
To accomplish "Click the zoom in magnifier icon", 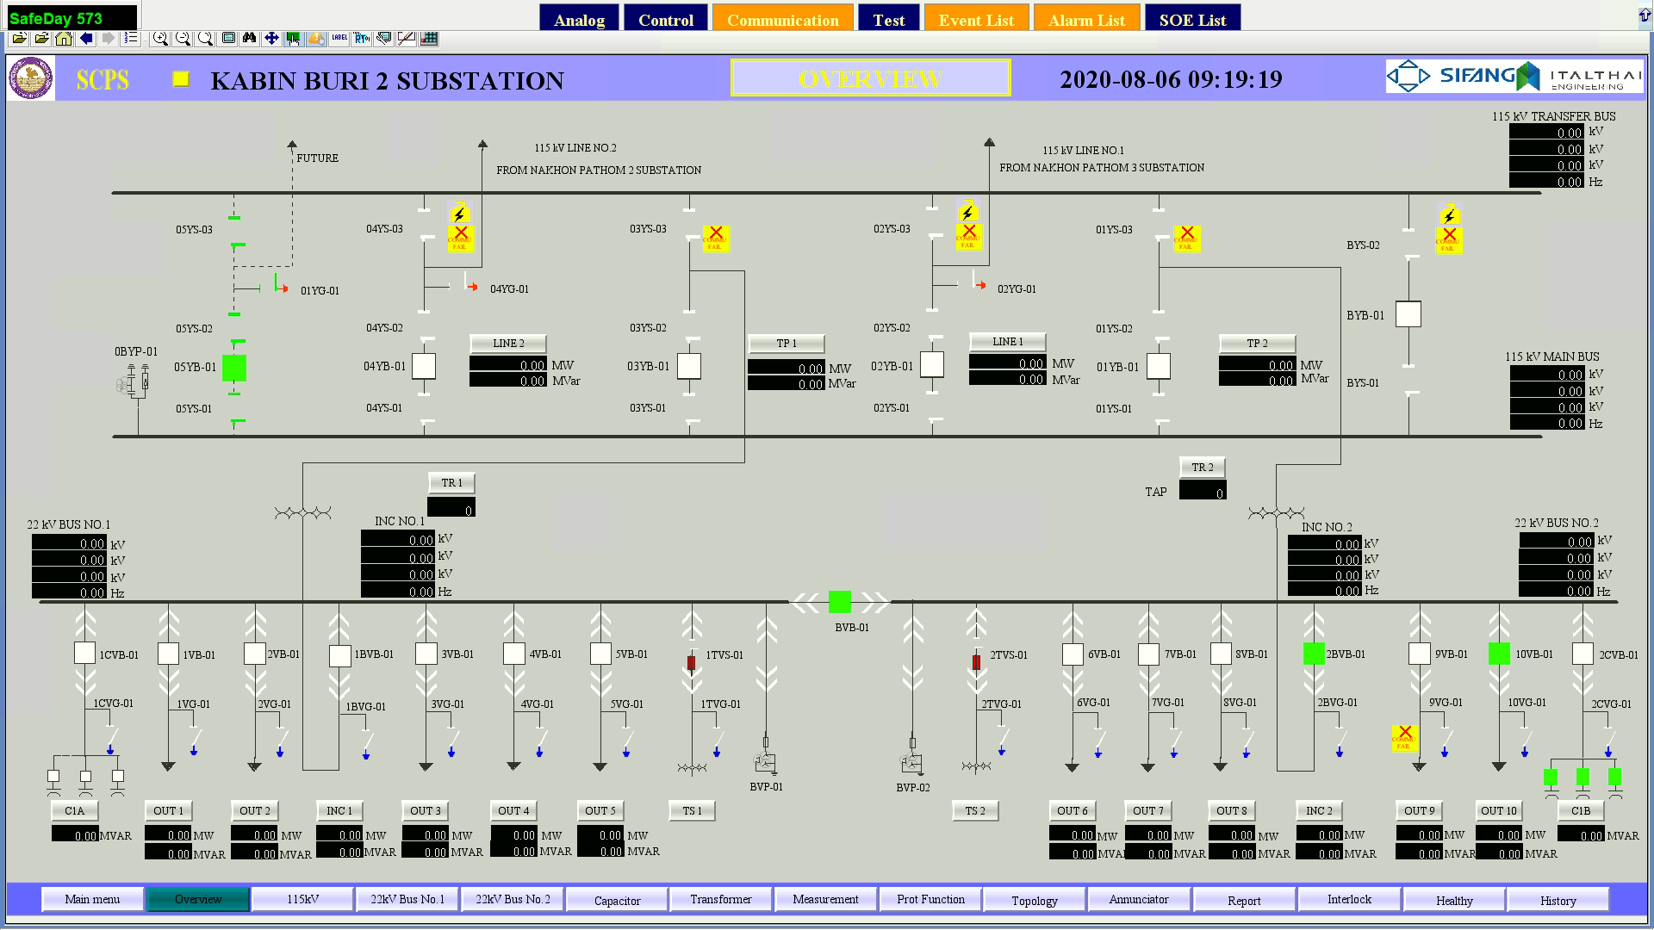I will pos(160,38).
